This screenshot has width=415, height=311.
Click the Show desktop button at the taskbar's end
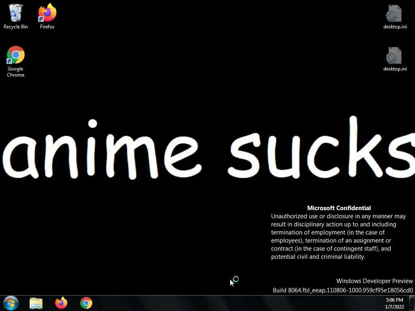click(412, 303)
